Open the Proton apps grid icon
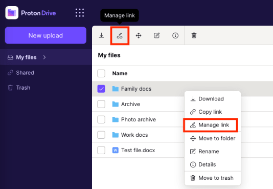273x189 pixels. click(x=80, y=13)
